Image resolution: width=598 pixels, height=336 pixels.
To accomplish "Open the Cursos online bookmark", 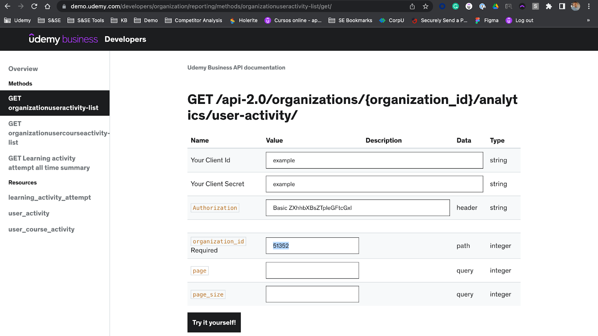I will 293,21.
